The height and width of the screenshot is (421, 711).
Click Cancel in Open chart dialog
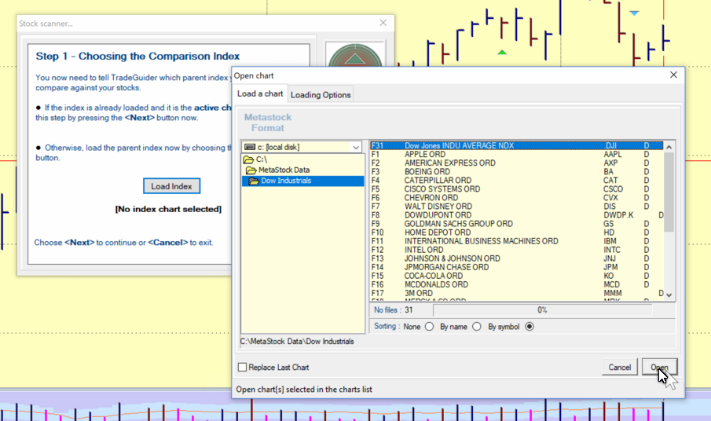tap(619, 367)
